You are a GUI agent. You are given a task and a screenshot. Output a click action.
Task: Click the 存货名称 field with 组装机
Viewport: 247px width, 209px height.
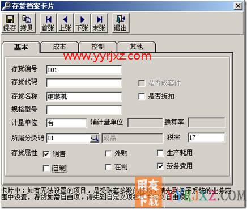click(x=84, y=97)
